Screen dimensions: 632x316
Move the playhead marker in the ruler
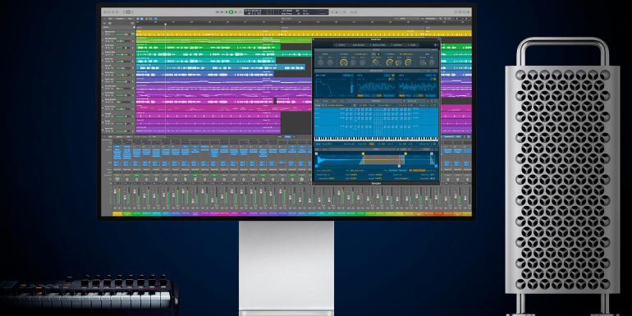pyautogui.click(x=165, y=25)
